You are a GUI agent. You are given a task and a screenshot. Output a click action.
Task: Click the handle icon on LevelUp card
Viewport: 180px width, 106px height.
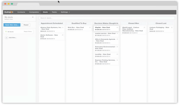[117, 54]
